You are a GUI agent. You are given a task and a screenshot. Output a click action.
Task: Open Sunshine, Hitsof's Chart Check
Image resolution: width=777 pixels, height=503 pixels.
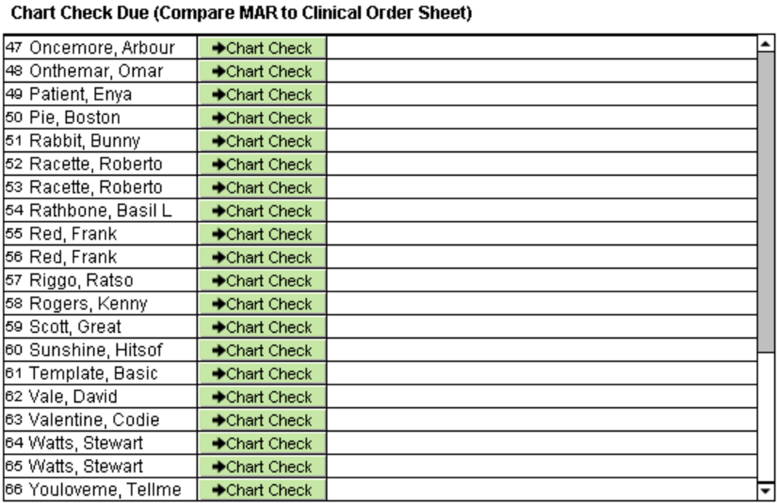point(262,350)
